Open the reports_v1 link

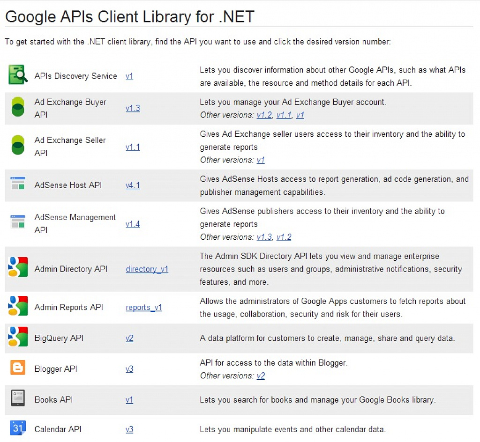tap(144, 307)
